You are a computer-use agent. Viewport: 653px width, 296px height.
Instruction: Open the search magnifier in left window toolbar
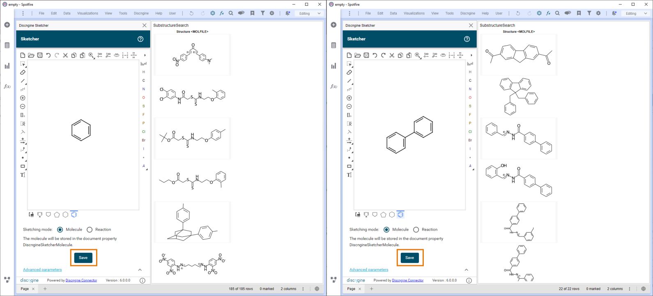tap(231, 13)
